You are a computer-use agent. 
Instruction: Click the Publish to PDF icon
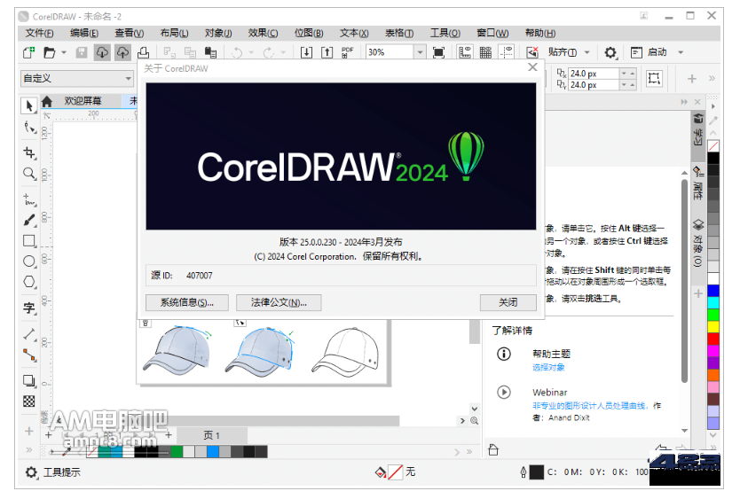click(x=348, y=52)
